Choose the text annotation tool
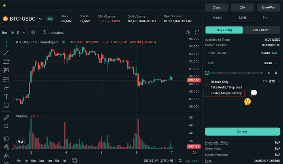 tap(6, 97)
